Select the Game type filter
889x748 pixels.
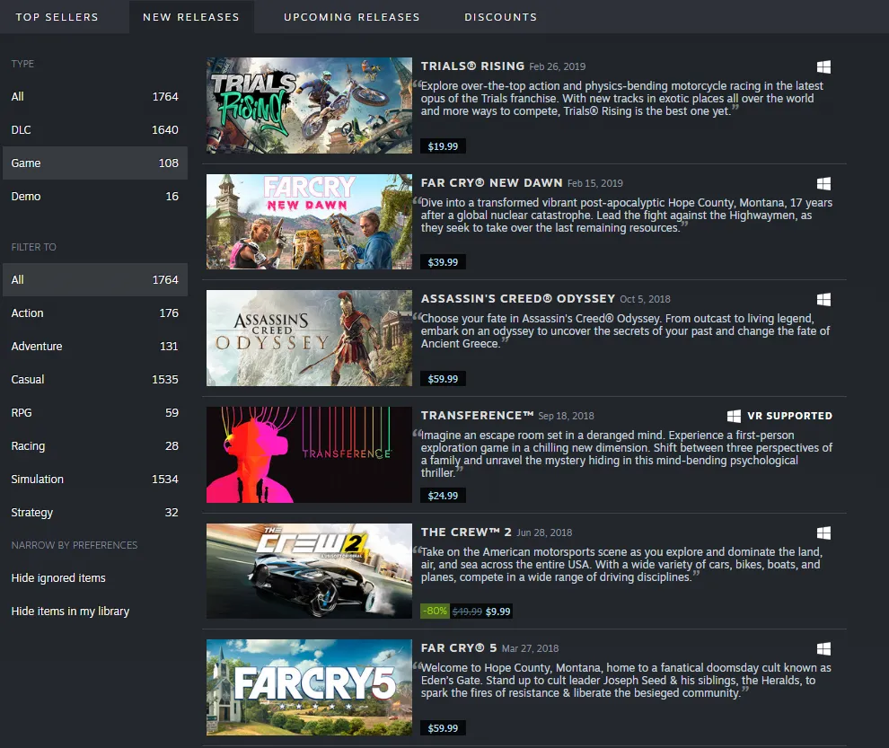click(94, 163)
